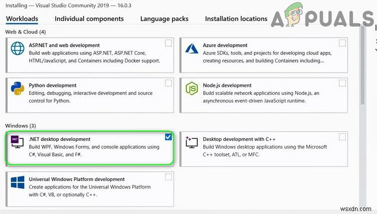Click the ASP.NET globe icon
377x214 pixels.
click(x=18, y=49)
